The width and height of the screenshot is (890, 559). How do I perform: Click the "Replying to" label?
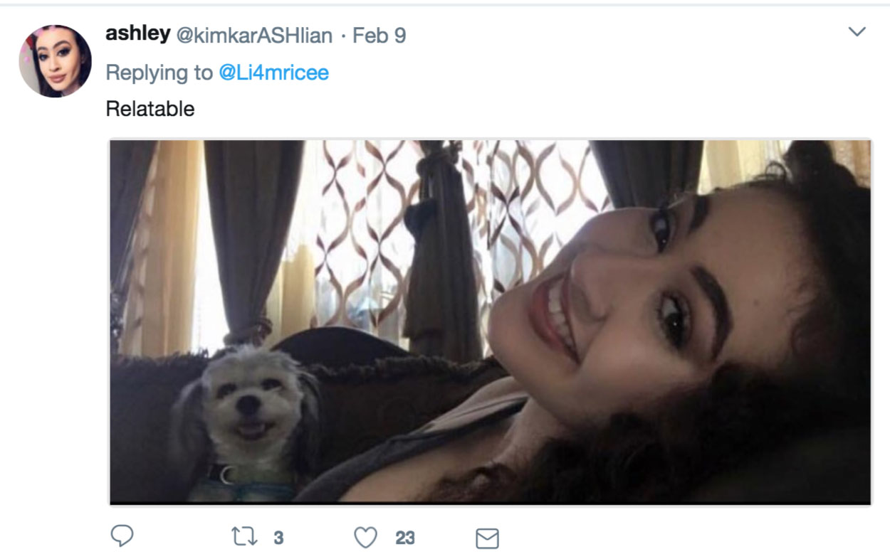[159, 73]
